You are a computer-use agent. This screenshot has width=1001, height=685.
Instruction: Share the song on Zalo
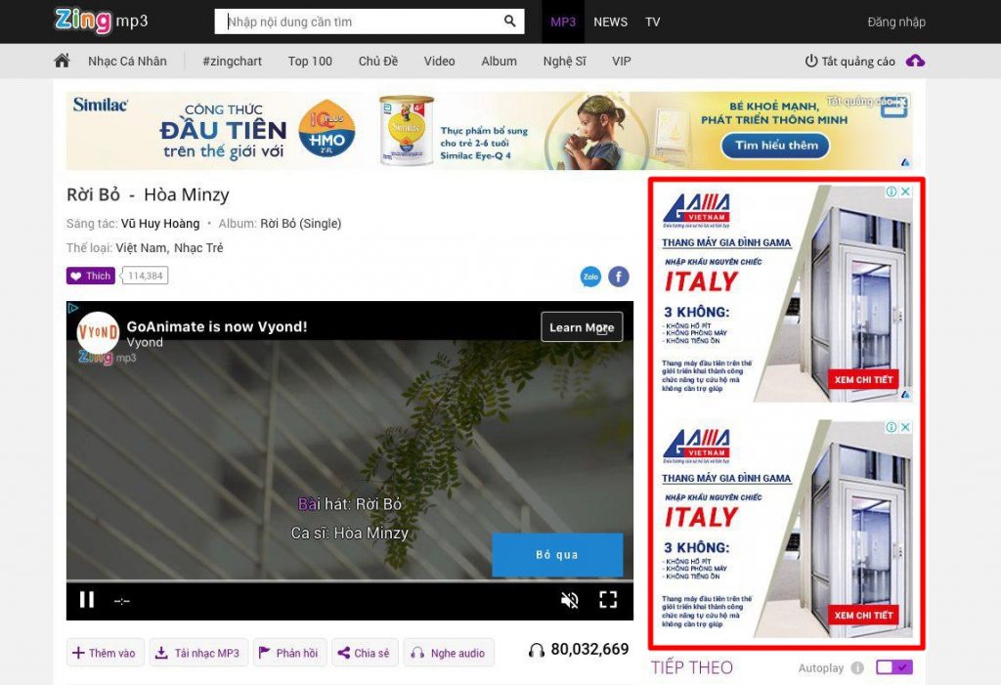pos(590,277)
